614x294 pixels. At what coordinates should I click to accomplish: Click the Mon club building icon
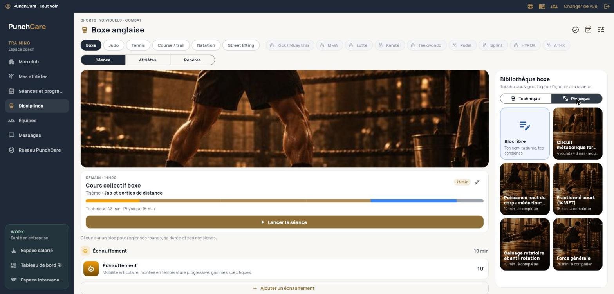pos(12,62)
